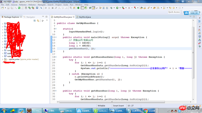
Task: Open the baidu.co... taskbar item
Action: pos(101,111)
